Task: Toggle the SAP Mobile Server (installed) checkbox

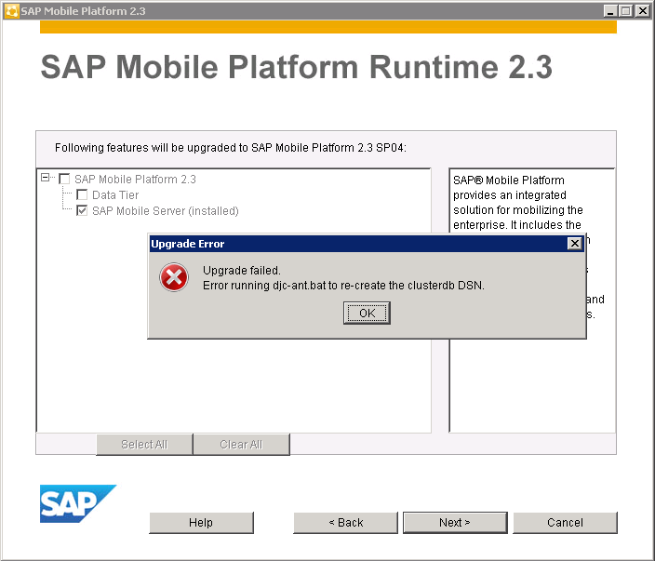Action: 82,210
